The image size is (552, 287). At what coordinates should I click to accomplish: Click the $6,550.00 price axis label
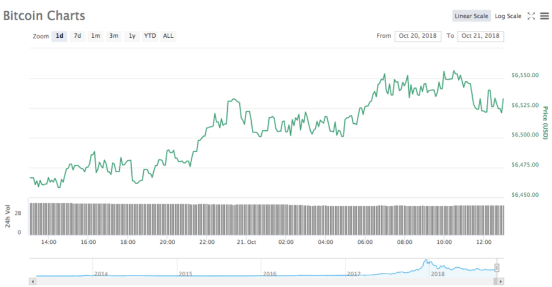point(525,75)
